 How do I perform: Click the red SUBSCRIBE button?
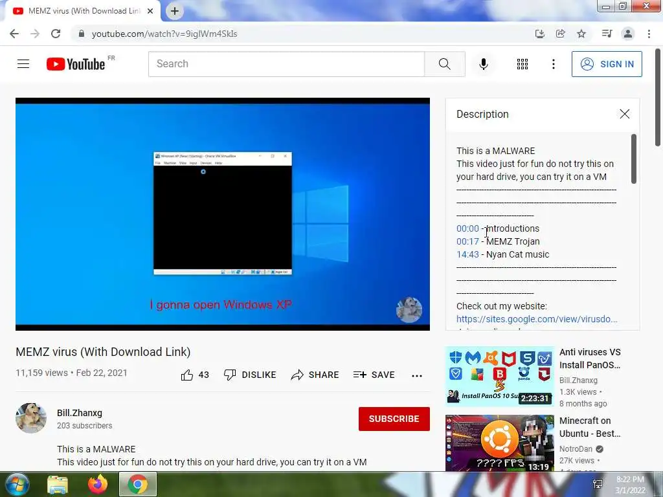[x=394, y=419]
